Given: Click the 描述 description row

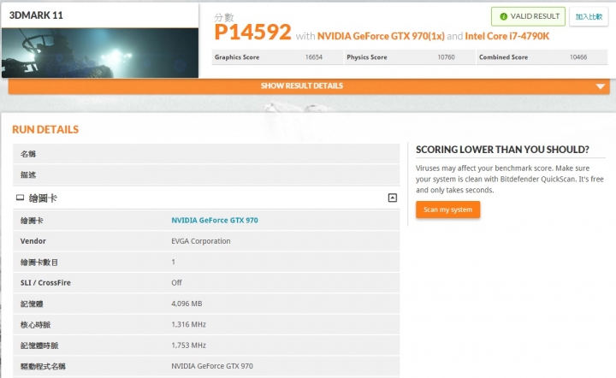Looking at the screenshot, I should (206, 174).
